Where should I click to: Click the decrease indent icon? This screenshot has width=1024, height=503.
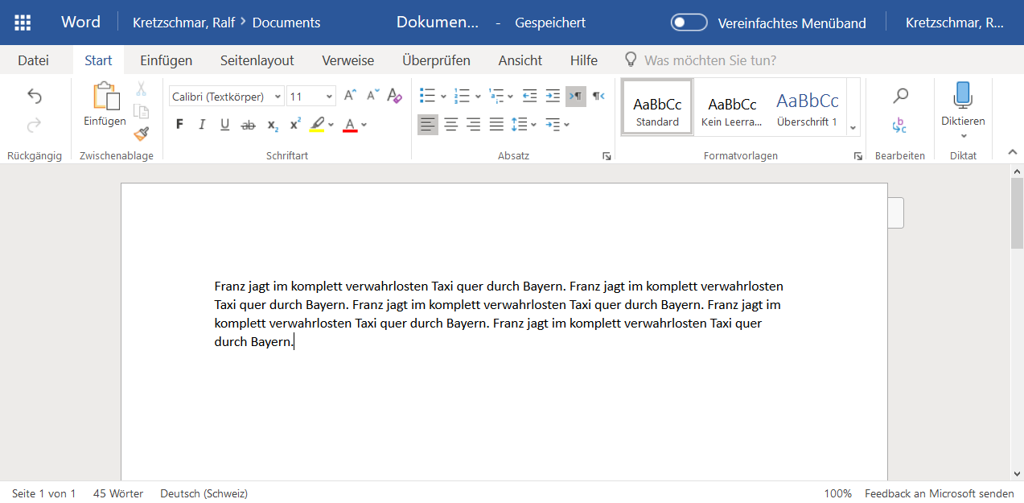click(x=529, y=96)
